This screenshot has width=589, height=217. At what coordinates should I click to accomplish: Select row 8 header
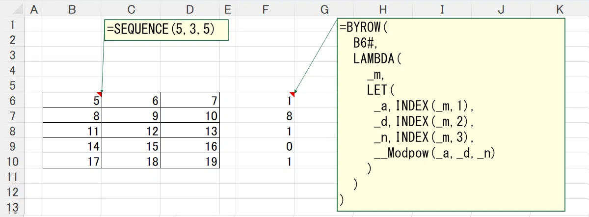click(12, 131)
